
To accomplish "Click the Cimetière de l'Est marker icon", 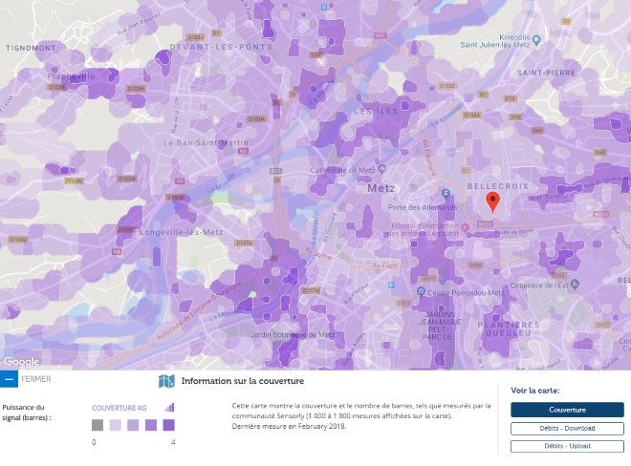I will coord(575,284).
